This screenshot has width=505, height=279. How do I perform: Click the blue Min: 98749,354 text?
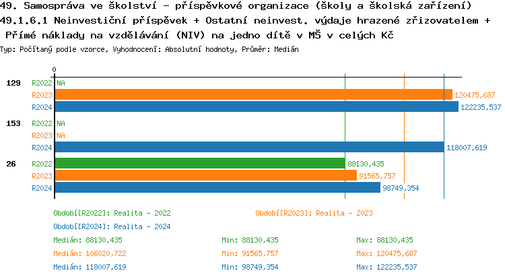(x=250, y=267)
